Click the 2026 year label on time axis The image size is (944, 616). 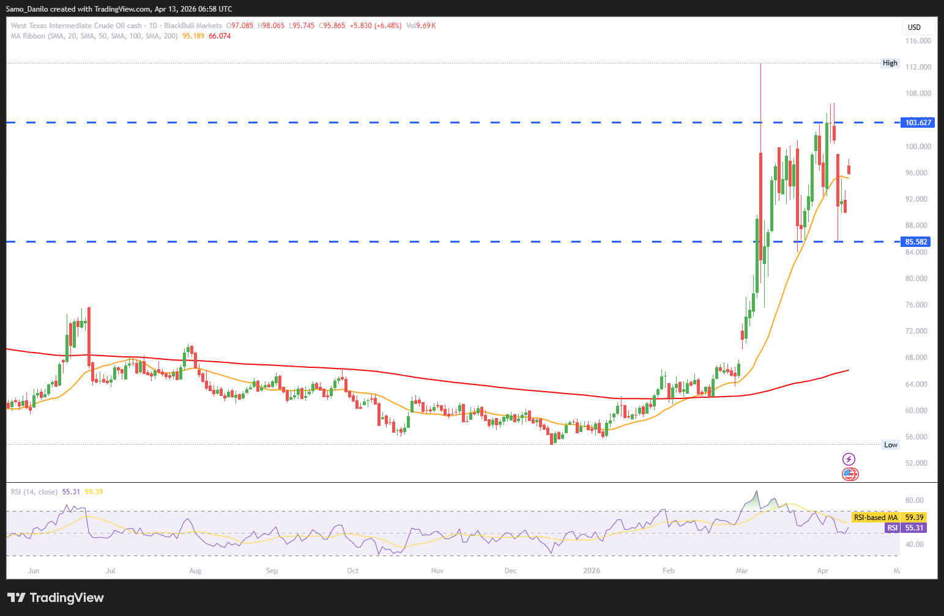point(591,571)
